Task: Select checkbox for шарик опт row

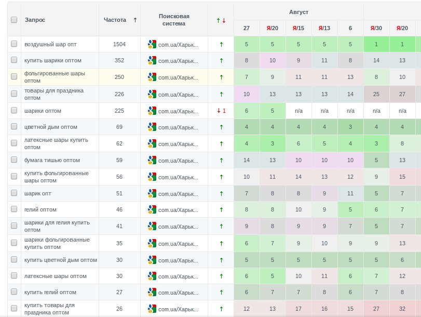Action: (x=14, y=194)
